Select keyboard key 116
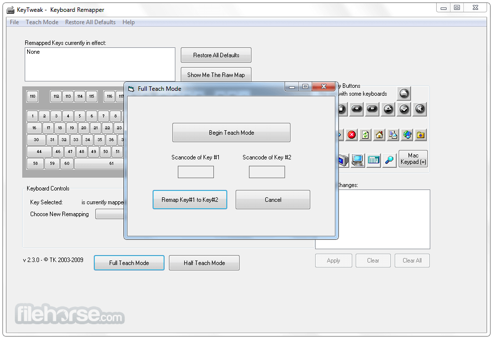The image size is (493, 339). tap(109, 96)
